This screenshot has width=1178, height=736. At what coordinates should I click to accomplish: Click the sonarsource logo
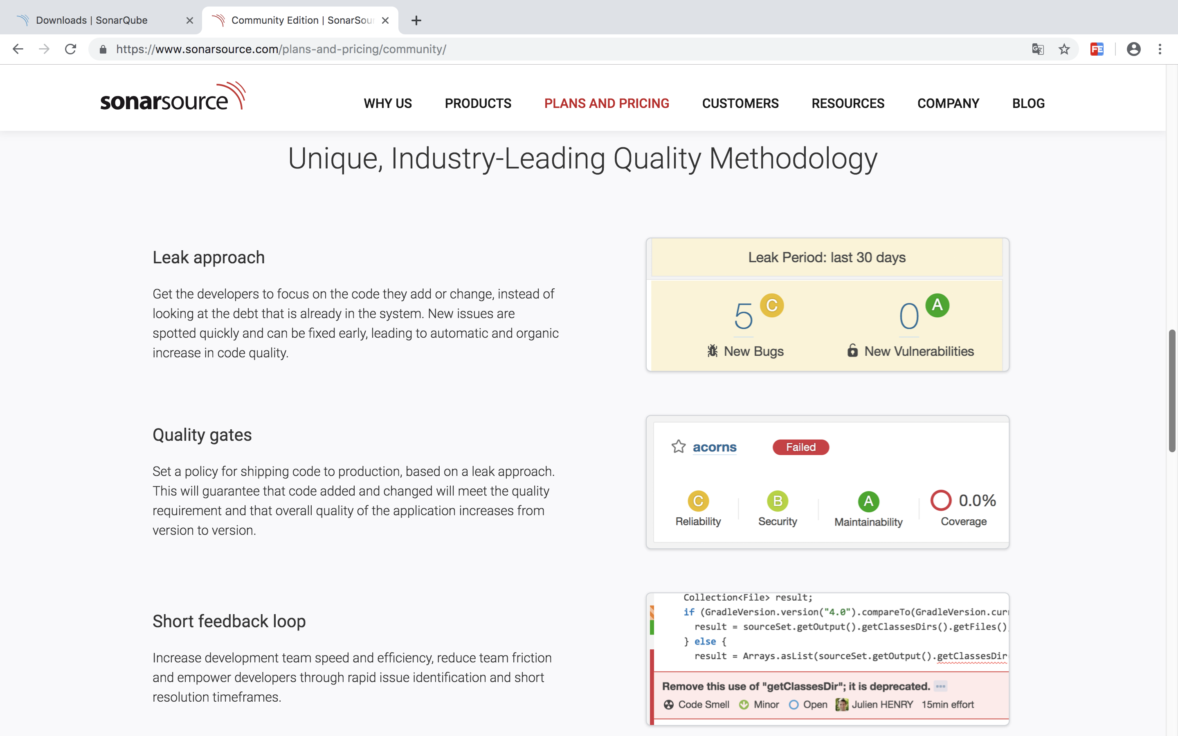(173, 96)
